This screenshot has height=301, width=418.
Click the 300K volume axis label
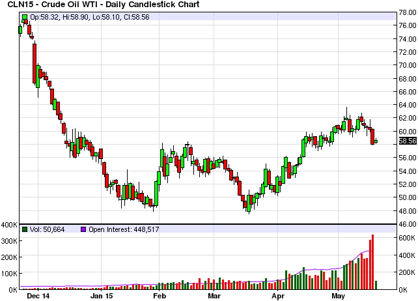[x=9, y=241]
